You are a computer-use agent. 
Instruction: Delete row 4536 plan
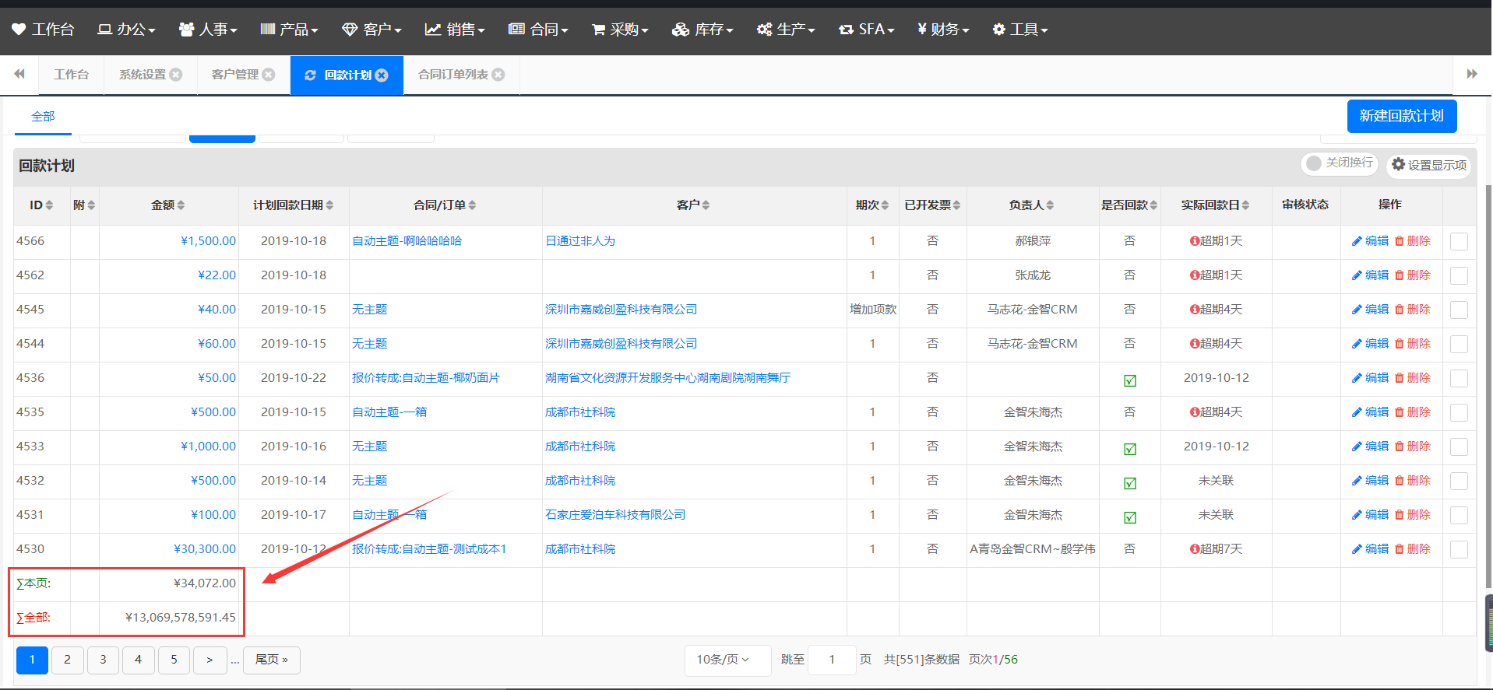tap(1413, 378)
